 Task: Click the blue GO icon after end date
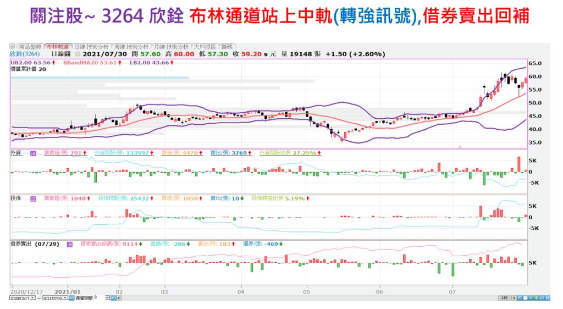tap(70, 297)
